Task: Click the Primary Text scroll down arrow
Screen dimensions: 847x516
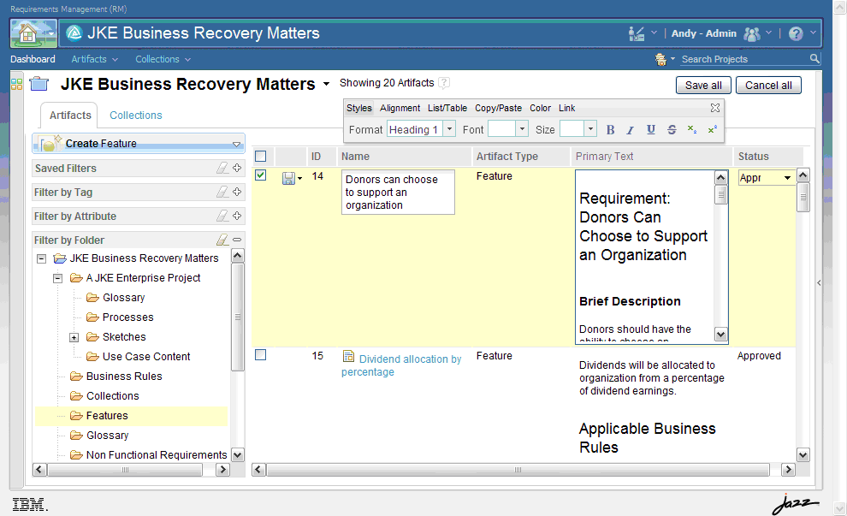Action: coord(720,335)
